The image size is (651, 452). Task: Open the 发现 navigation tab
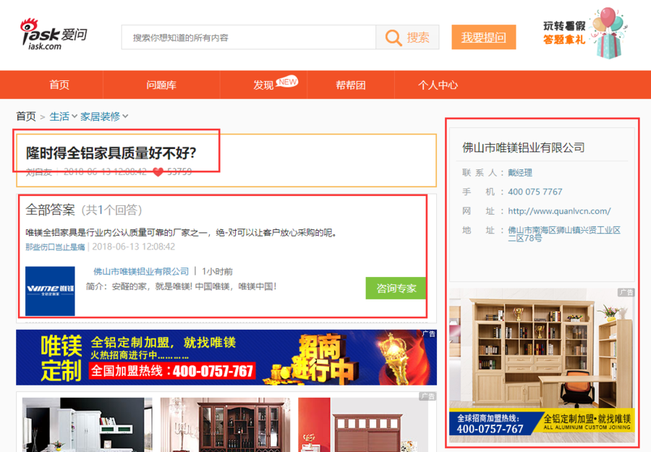[x=263, y=85]
